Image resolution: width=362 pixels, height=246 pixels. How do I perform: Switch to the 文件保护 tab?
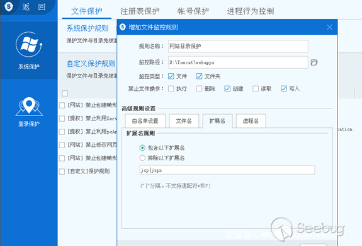pos(87,11)
